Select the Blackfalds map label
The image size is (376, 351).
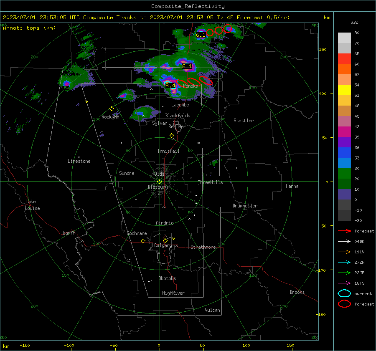[178, 116]
